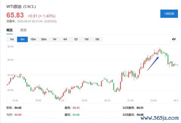Select the 1D timeframe
181x123 pixels.
tap(76, 39)
